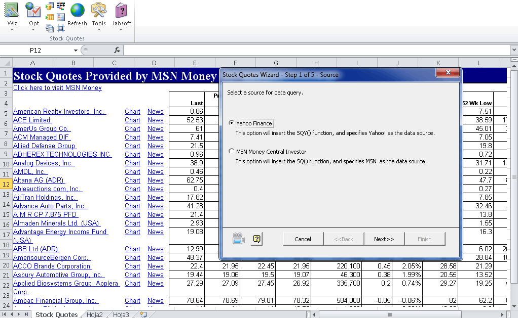Screen dimensions: 518x318
Task: Select the Yahoo Finance radio option
Action: [x=232, y=123]
